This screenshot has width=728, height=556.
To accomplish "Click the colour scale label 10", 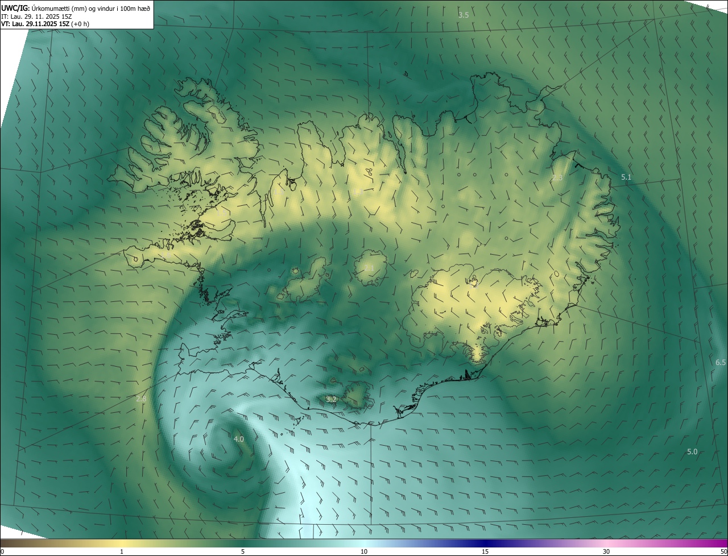I will coord(364,551).
